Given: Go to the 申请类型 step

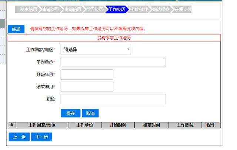Looking at the screenshot, I should pyautogui.click(x=50, y=10).
